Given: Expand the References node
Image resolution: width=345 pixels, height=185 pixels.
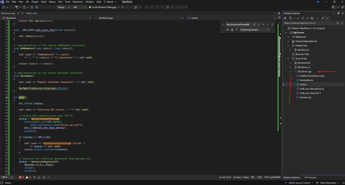Looking at the screenshot, I should (288, 37).
